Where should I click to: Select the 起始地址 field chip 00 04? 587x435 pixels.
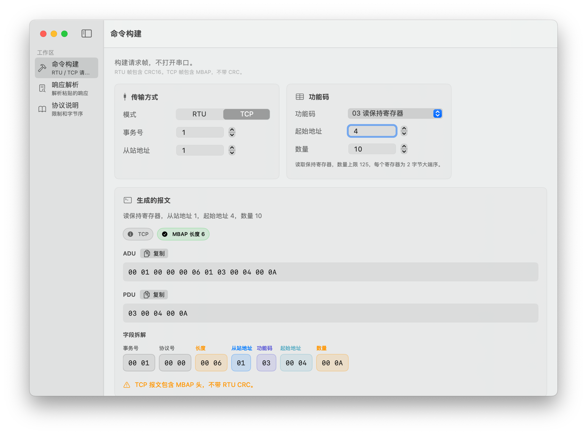(x=296, y=363)
